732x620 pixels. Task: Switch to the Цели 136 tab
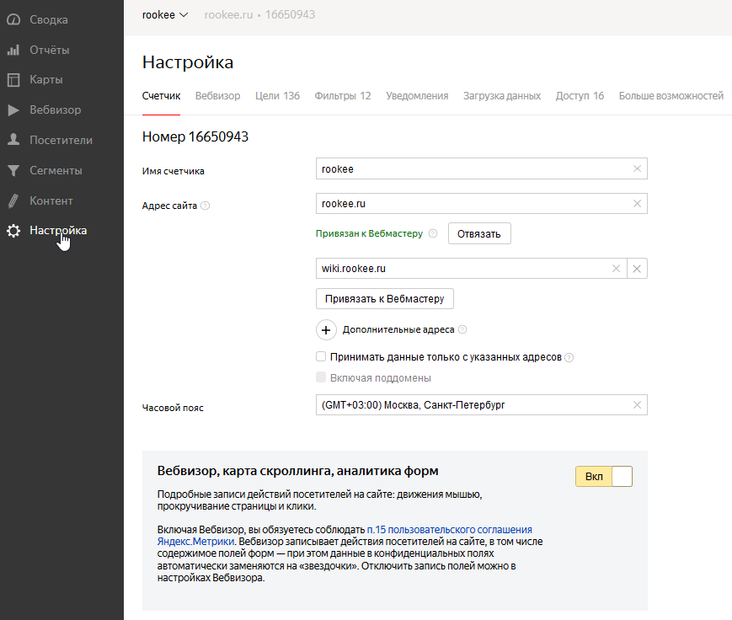277,96
